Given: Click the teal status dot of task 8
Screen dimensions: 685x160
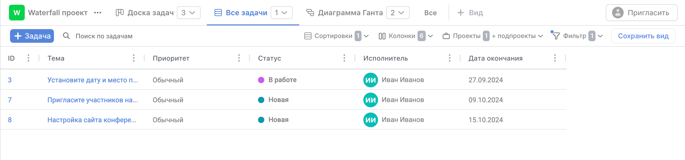Looking at the screenshot, I should (261, 120).
